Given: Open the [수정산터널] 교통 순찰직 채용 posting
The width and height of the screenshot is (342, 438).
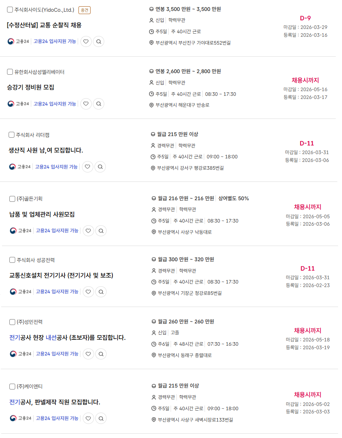Looking at the screenshot, I should click(44, 25).
